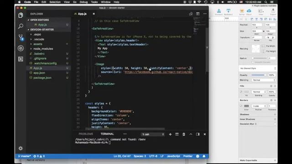Split the terminal panel

tap(177, 134)
